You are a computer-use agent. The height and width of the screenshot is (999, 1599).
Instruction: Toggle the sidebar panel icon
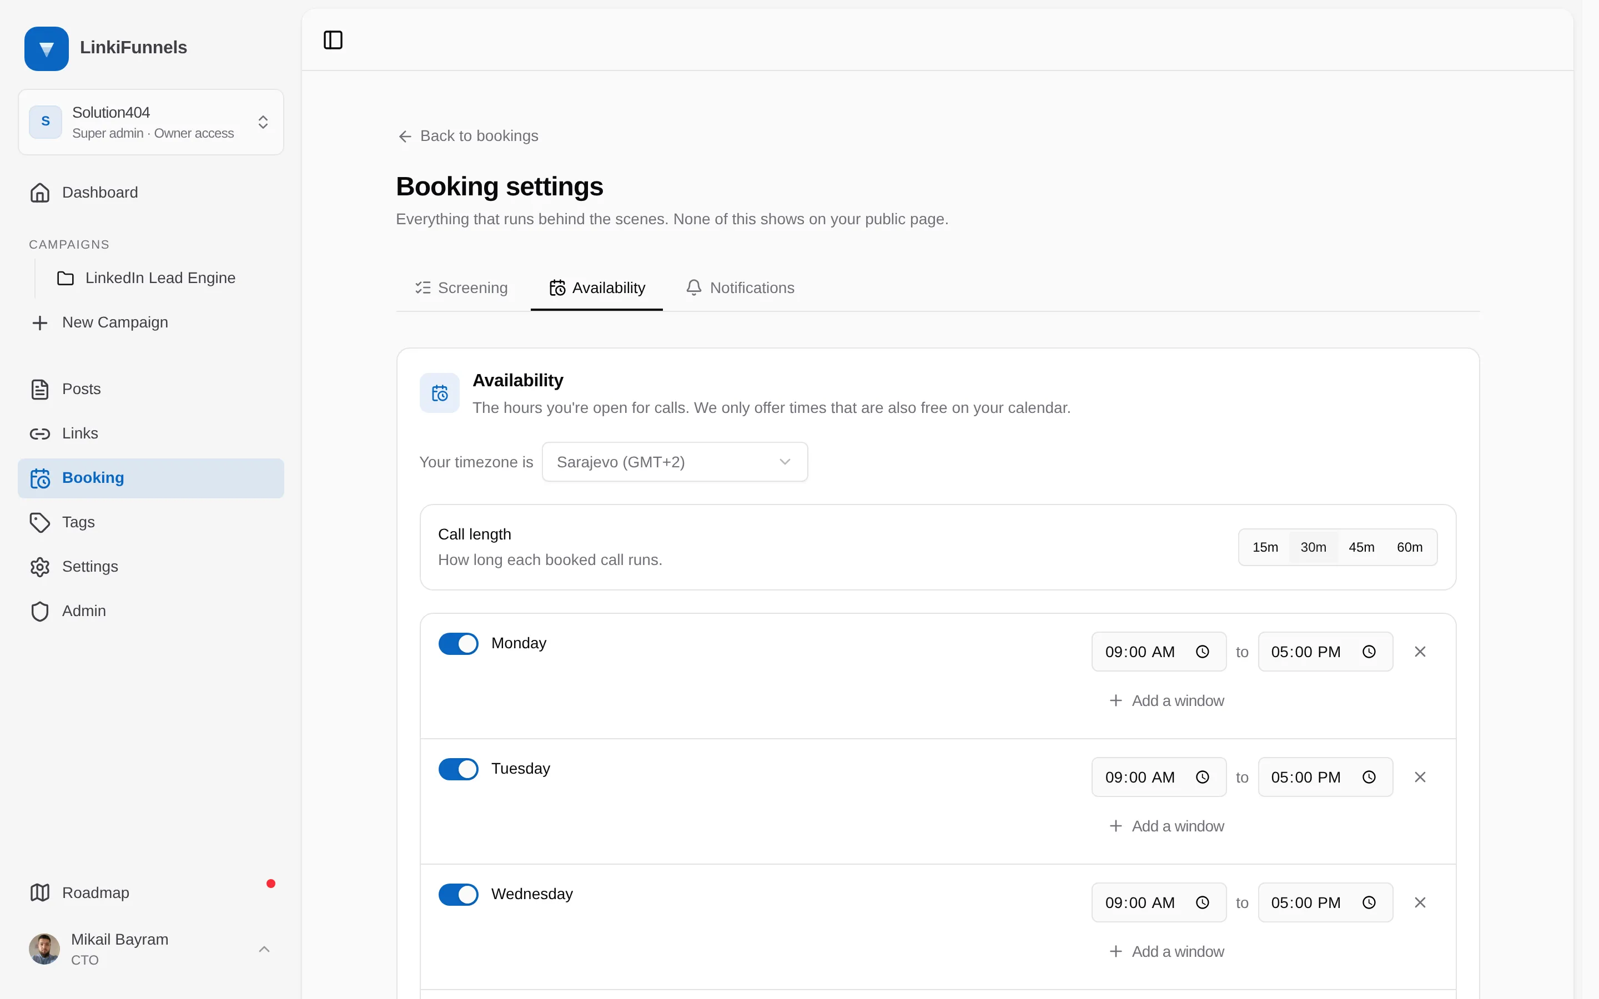[x=333, y=41]
